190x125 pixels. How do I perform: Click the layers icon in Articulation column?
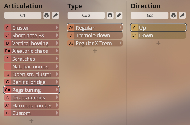pos(47,15)
